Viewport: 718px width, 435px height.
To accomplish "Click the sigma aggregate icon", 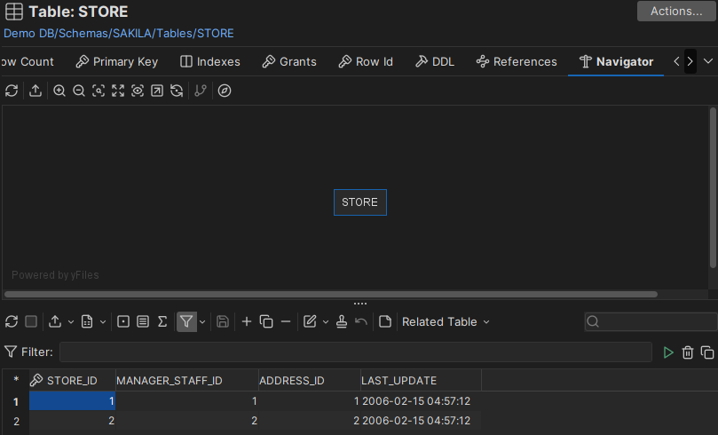I will (162, 322).
